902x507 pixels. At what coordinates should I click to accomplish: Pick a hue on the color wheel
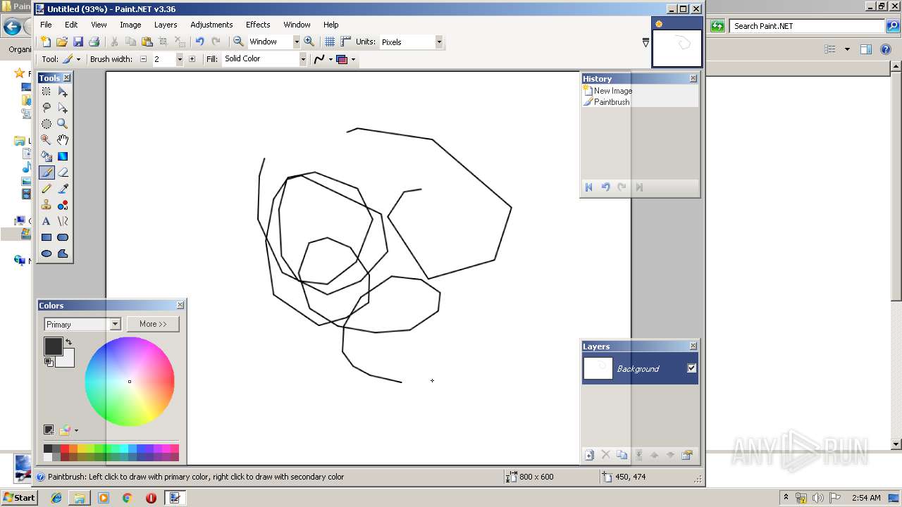pos(130,382)
